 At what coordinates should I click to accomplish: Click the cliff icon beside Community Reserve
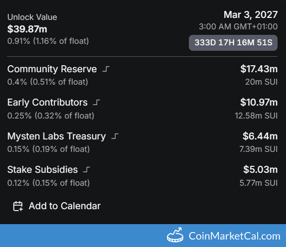(x=106, y=69)
